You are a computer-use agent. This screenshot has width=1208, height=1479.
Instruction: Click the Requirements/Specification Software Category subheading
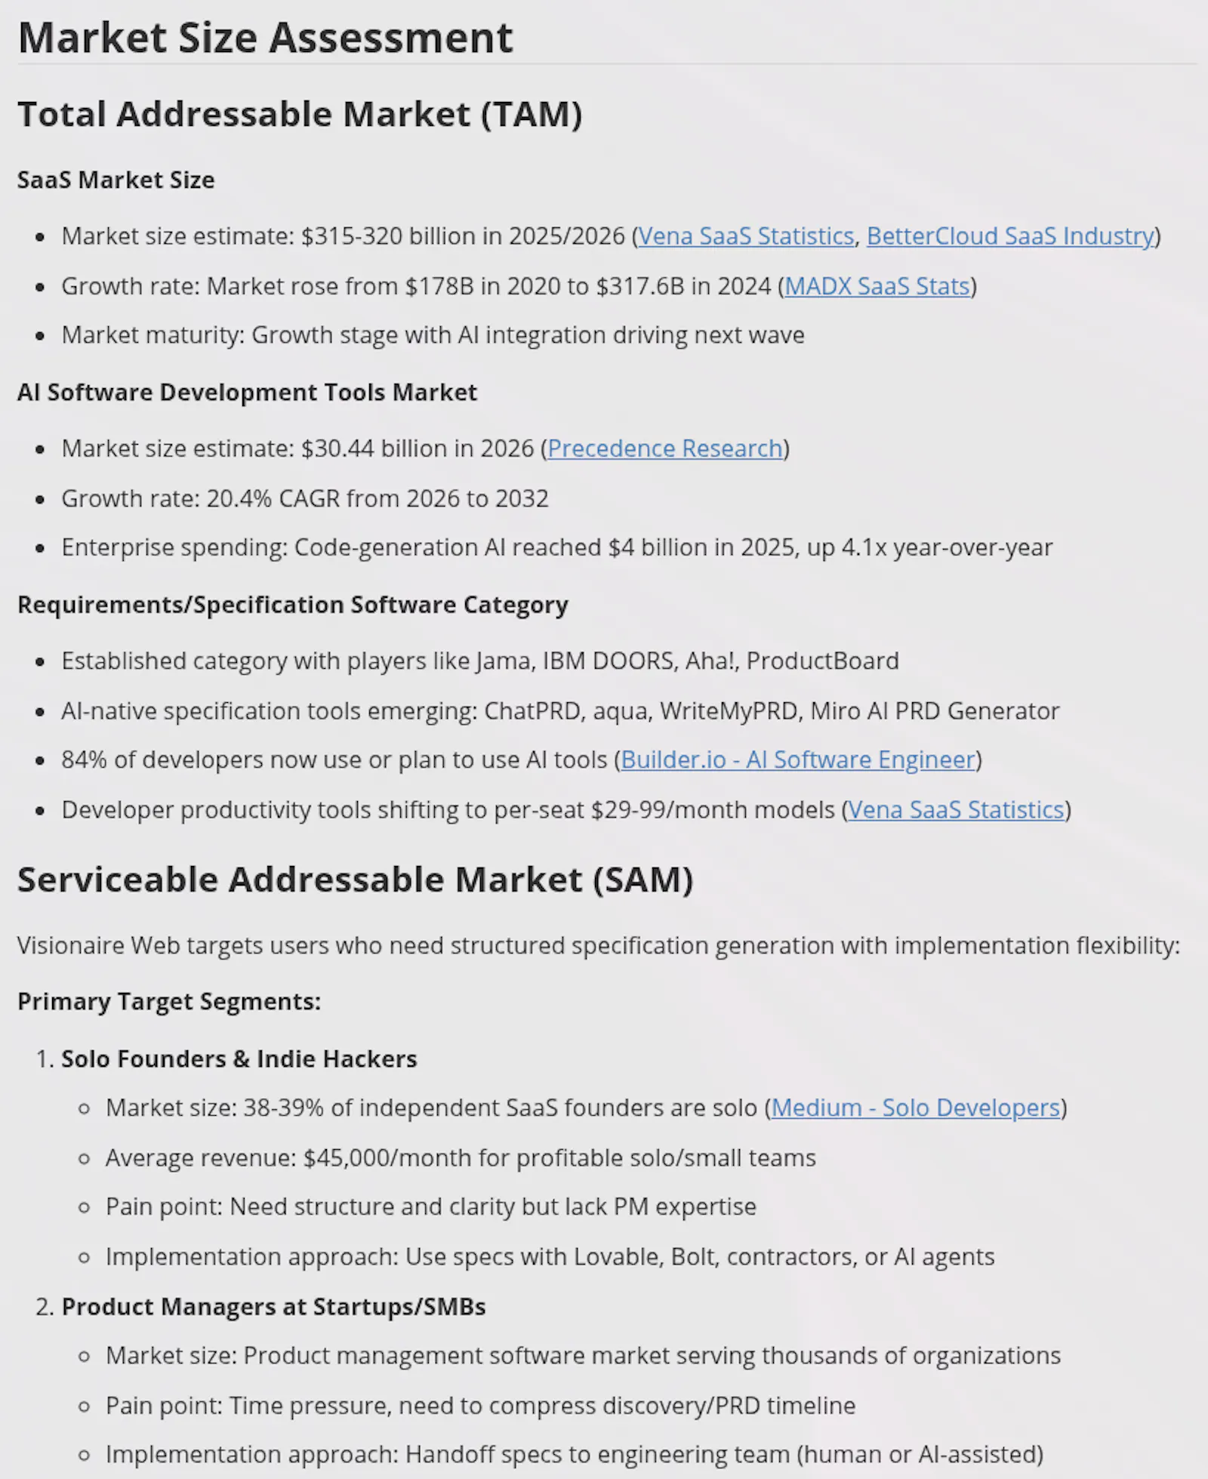pos(293,605)
